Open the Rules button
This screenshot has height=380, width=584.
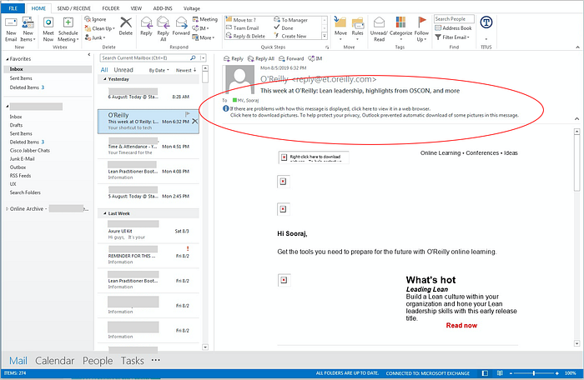357,29
